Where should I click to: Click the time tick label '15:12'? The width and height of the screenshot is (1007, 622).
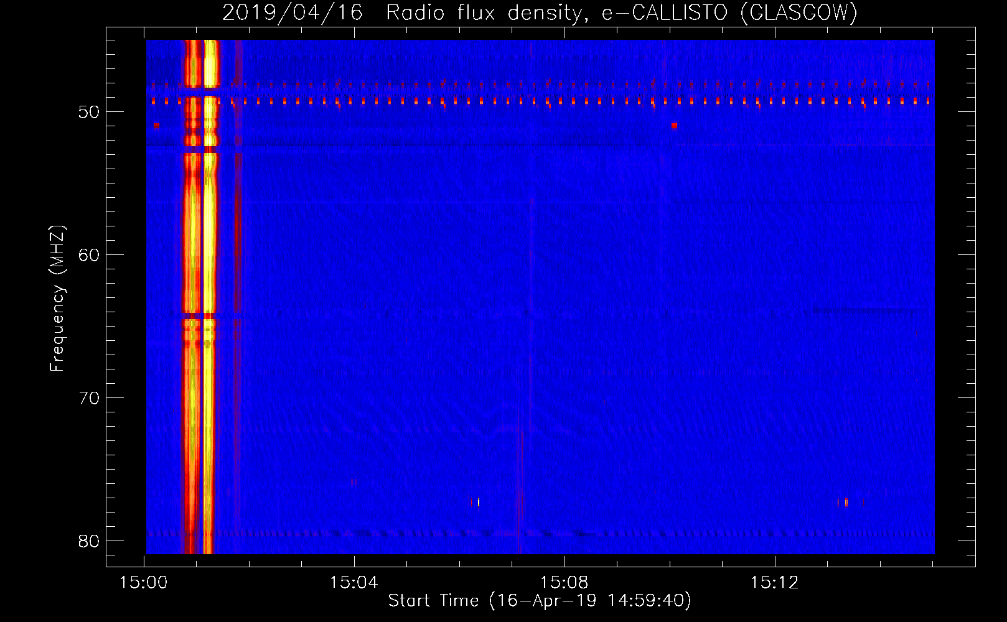774,583
